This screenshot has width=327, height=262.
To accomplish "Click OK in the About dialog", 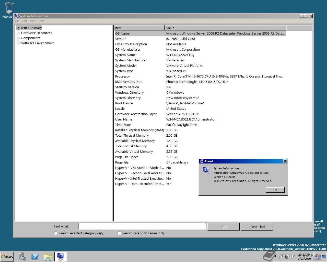I will (275, 190).
